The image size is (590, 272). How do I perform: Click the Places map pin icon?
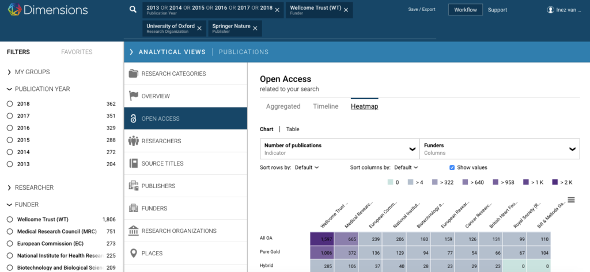tap(133, 253)
